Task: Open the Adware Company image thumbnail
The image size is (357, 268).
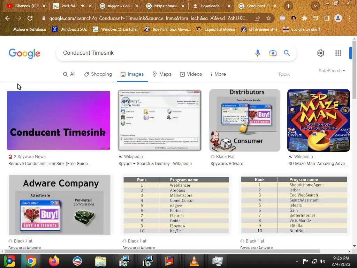Action: click(x=60, y=204)
